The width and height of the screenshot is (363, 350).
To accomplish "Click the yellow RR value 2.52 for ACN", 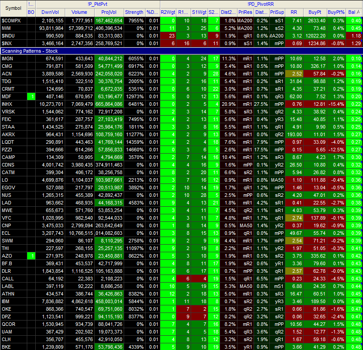I will click(x=294, y=74).
